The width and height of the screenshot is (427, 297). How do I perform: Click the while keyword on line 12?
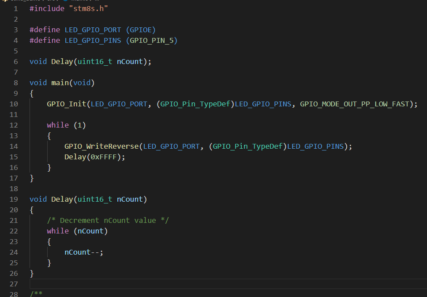pos(58,125)
